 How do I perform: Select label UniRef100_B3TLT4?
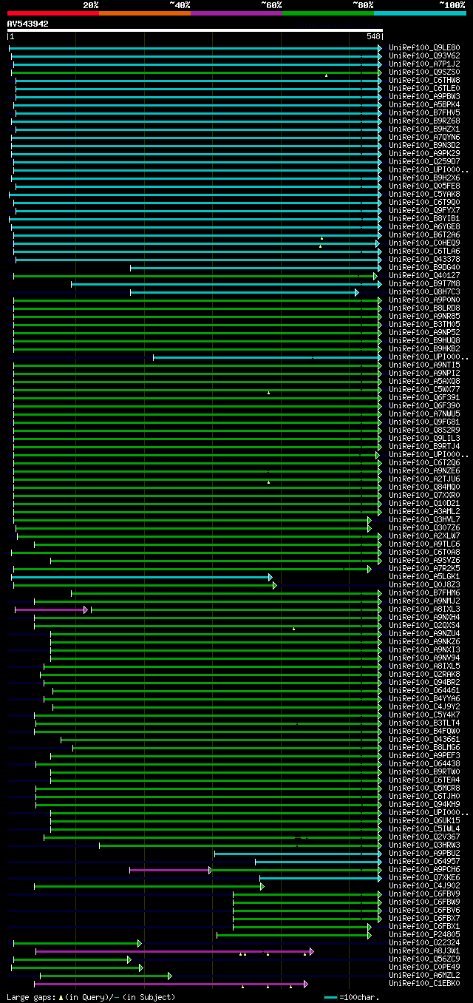(x=424, y=723)
